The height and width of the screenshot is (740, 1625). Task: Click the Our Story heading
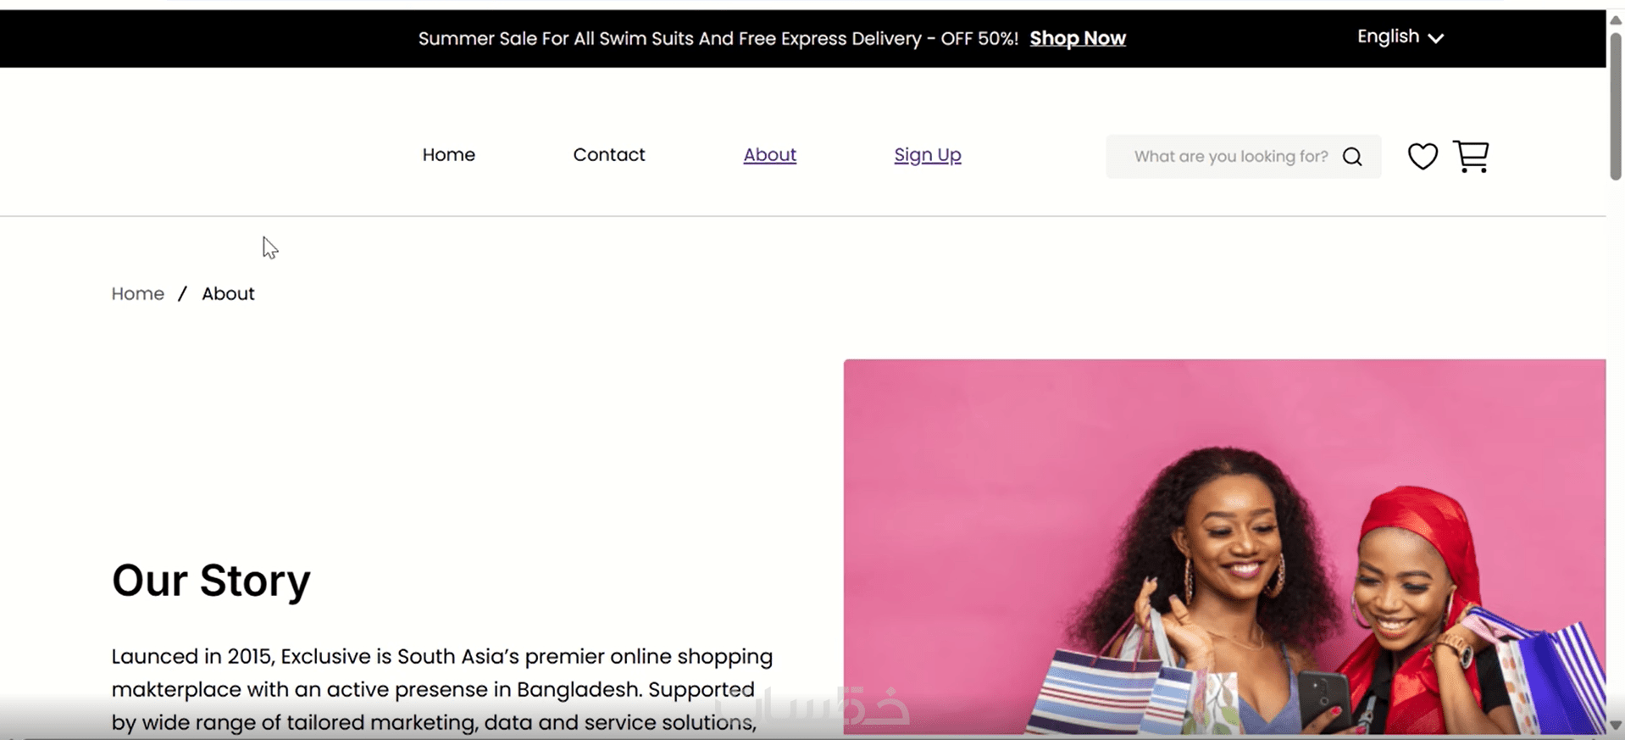[x=211, y=581]
